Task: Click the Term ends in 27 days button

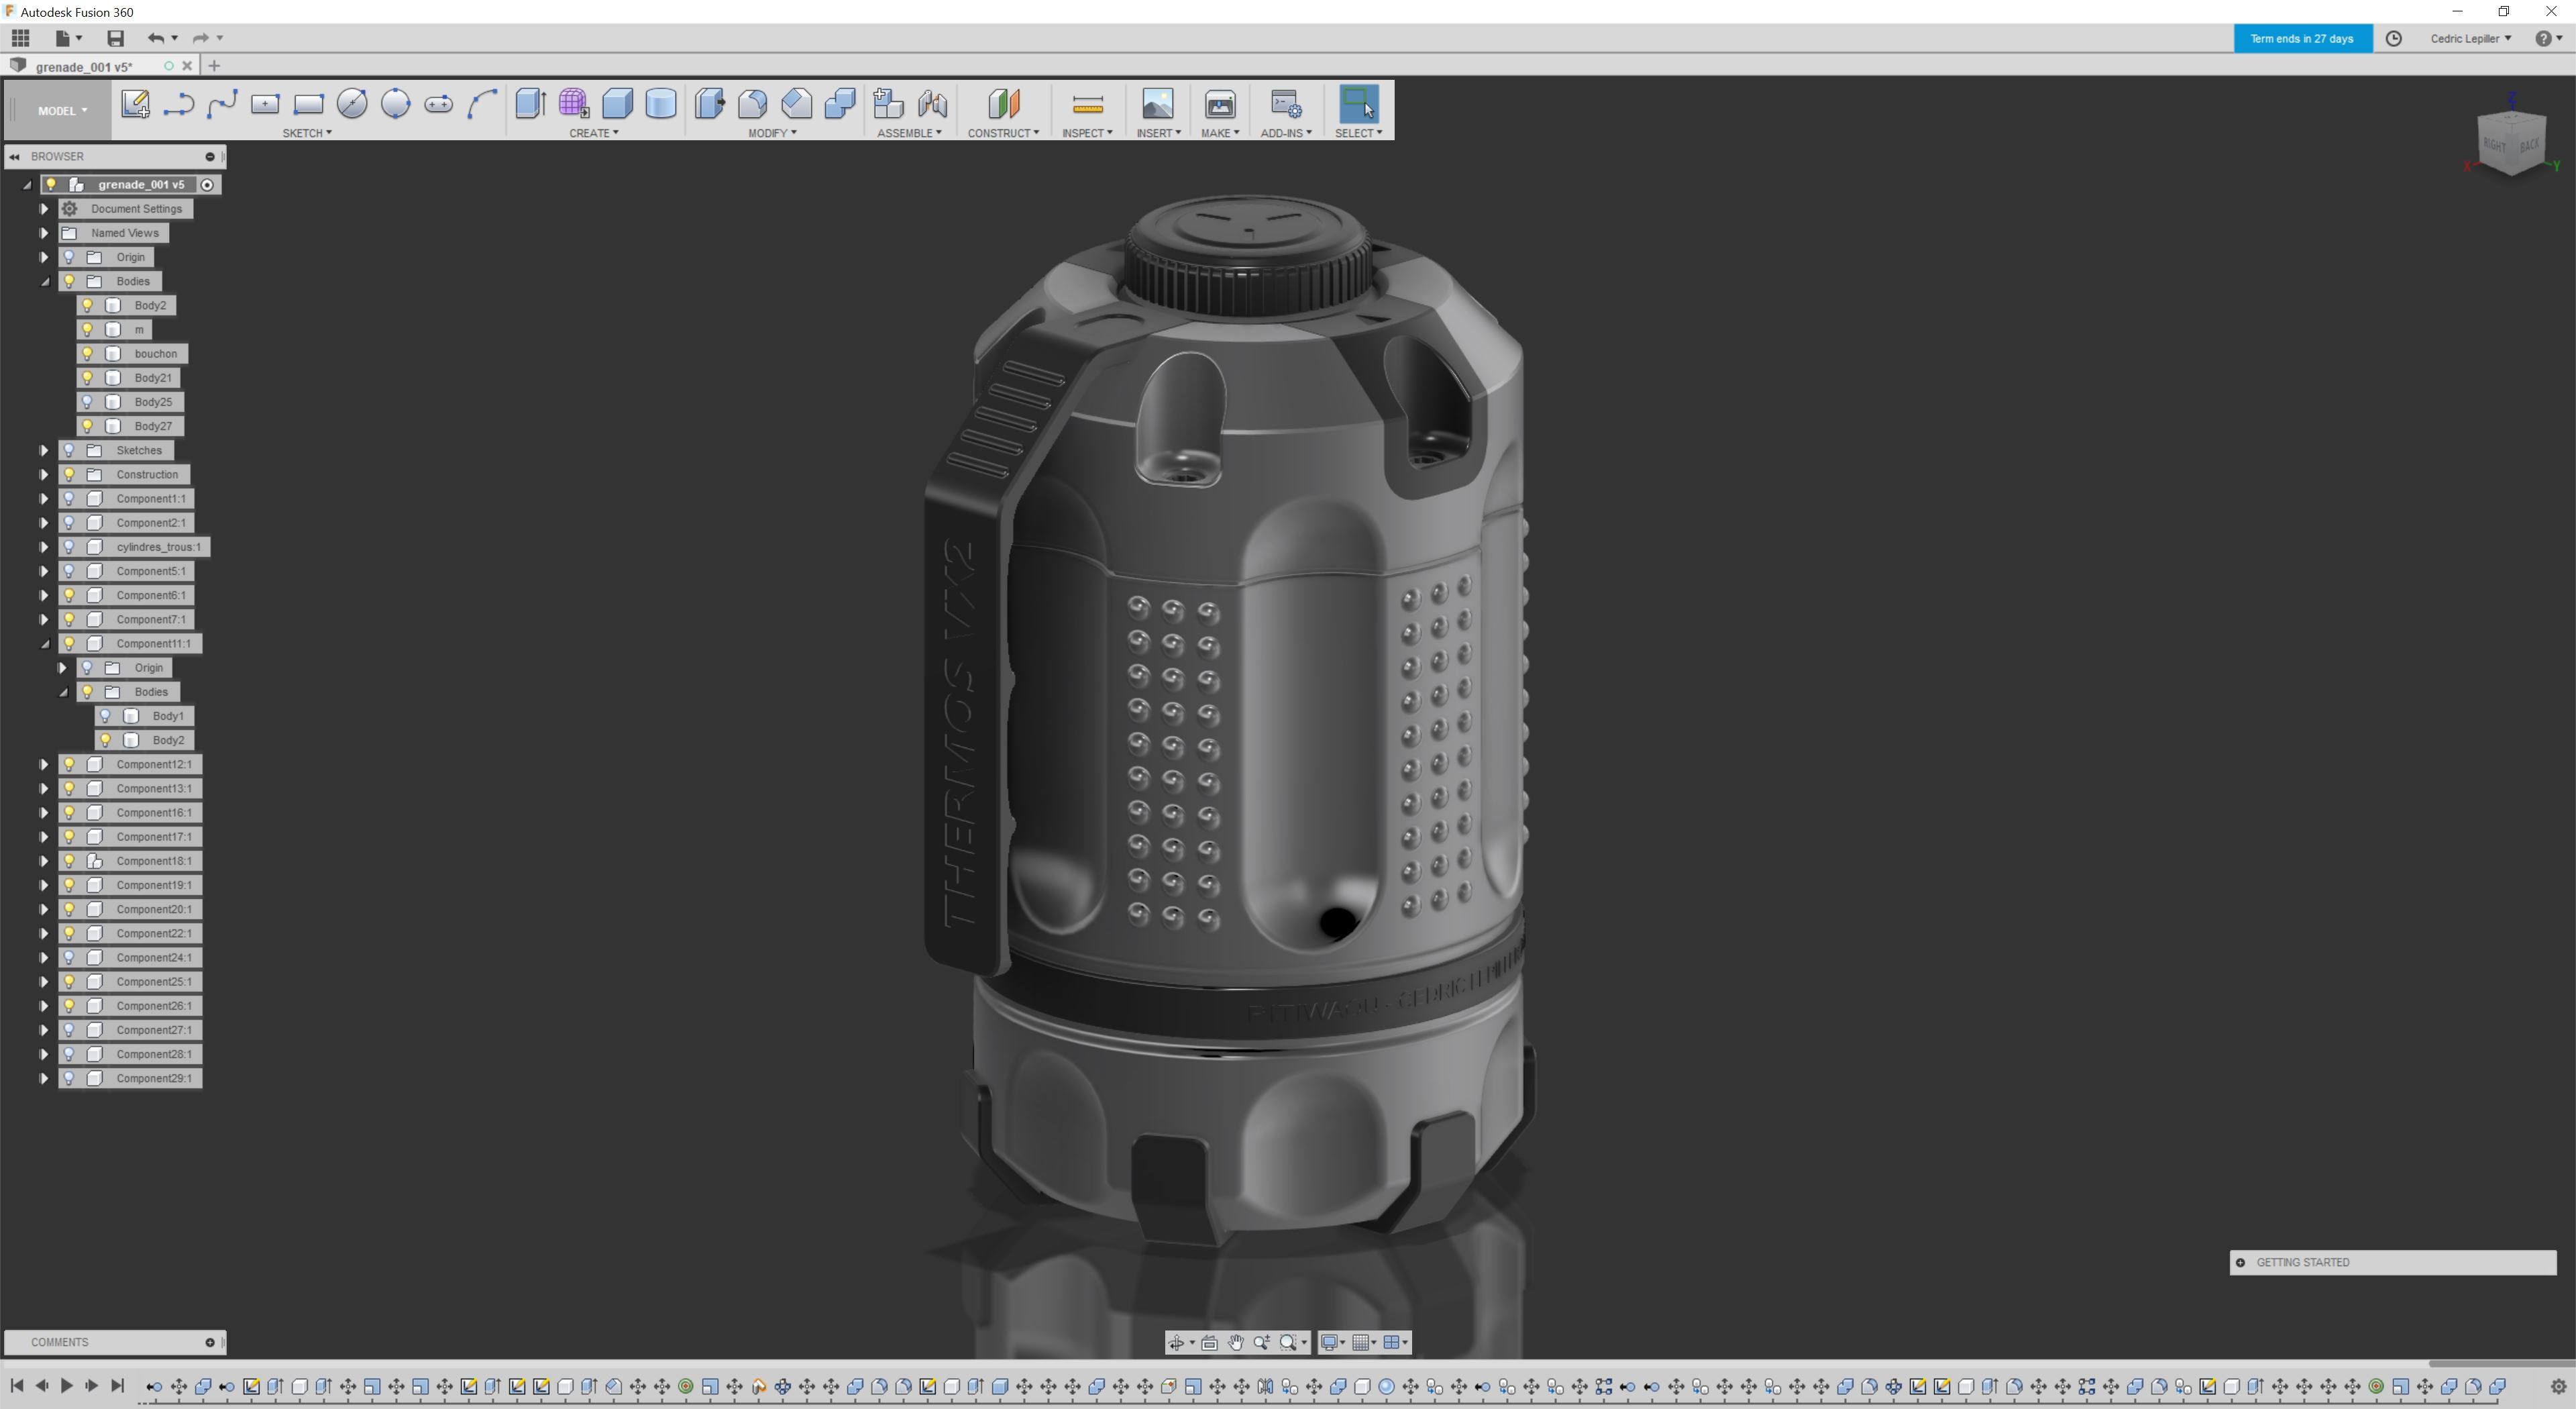Action: pyautogui.click(x=2302, y=39)
